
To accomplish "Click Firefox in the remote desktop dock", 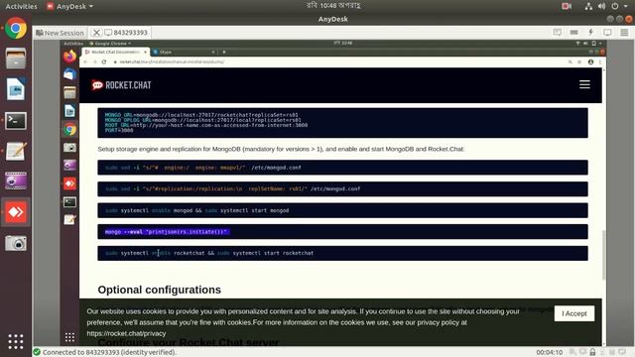I will point(69,56).
